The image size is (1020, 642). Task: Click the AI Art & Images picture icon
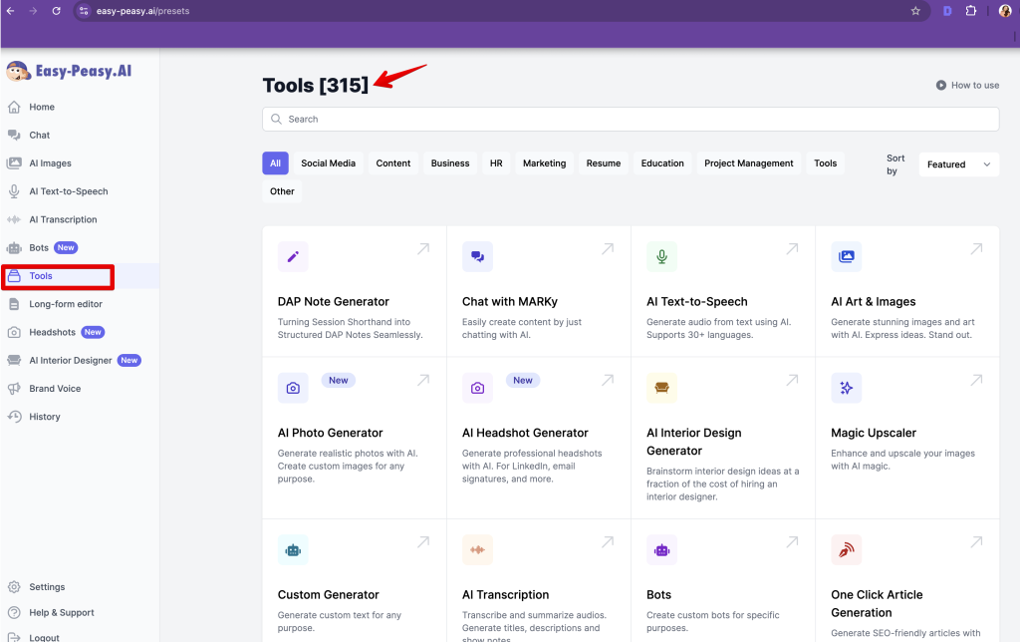pos(846,257)
